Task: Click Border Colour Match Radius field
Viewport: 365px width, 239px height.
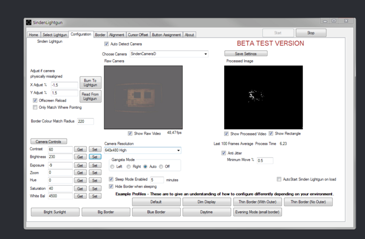Action: [85, 121]
